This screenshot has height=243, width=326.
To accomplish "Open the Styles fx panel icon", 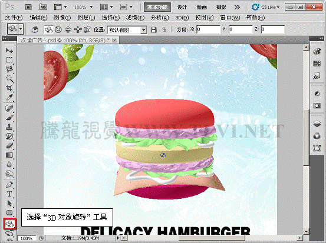I will click(x=317, y=76).
